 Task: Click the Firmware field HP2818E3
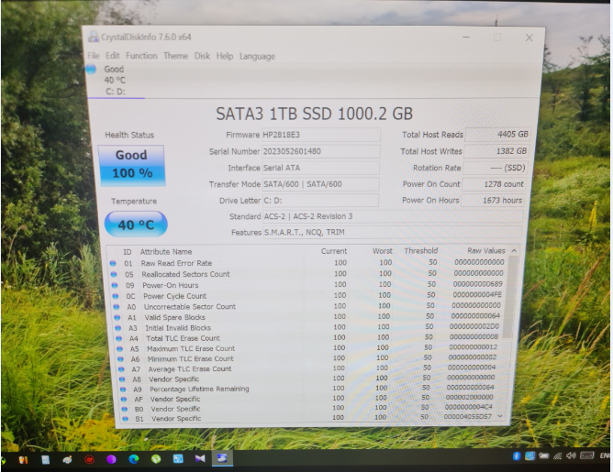pos(320,135)
